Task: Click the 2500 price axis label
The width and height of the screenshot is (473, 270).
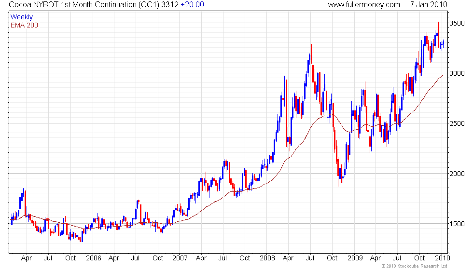Action: click(x=457, y=123)
